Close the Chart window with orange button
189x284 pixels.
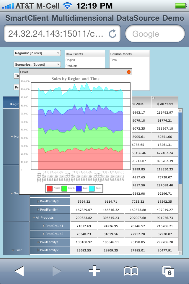(128, 72)
